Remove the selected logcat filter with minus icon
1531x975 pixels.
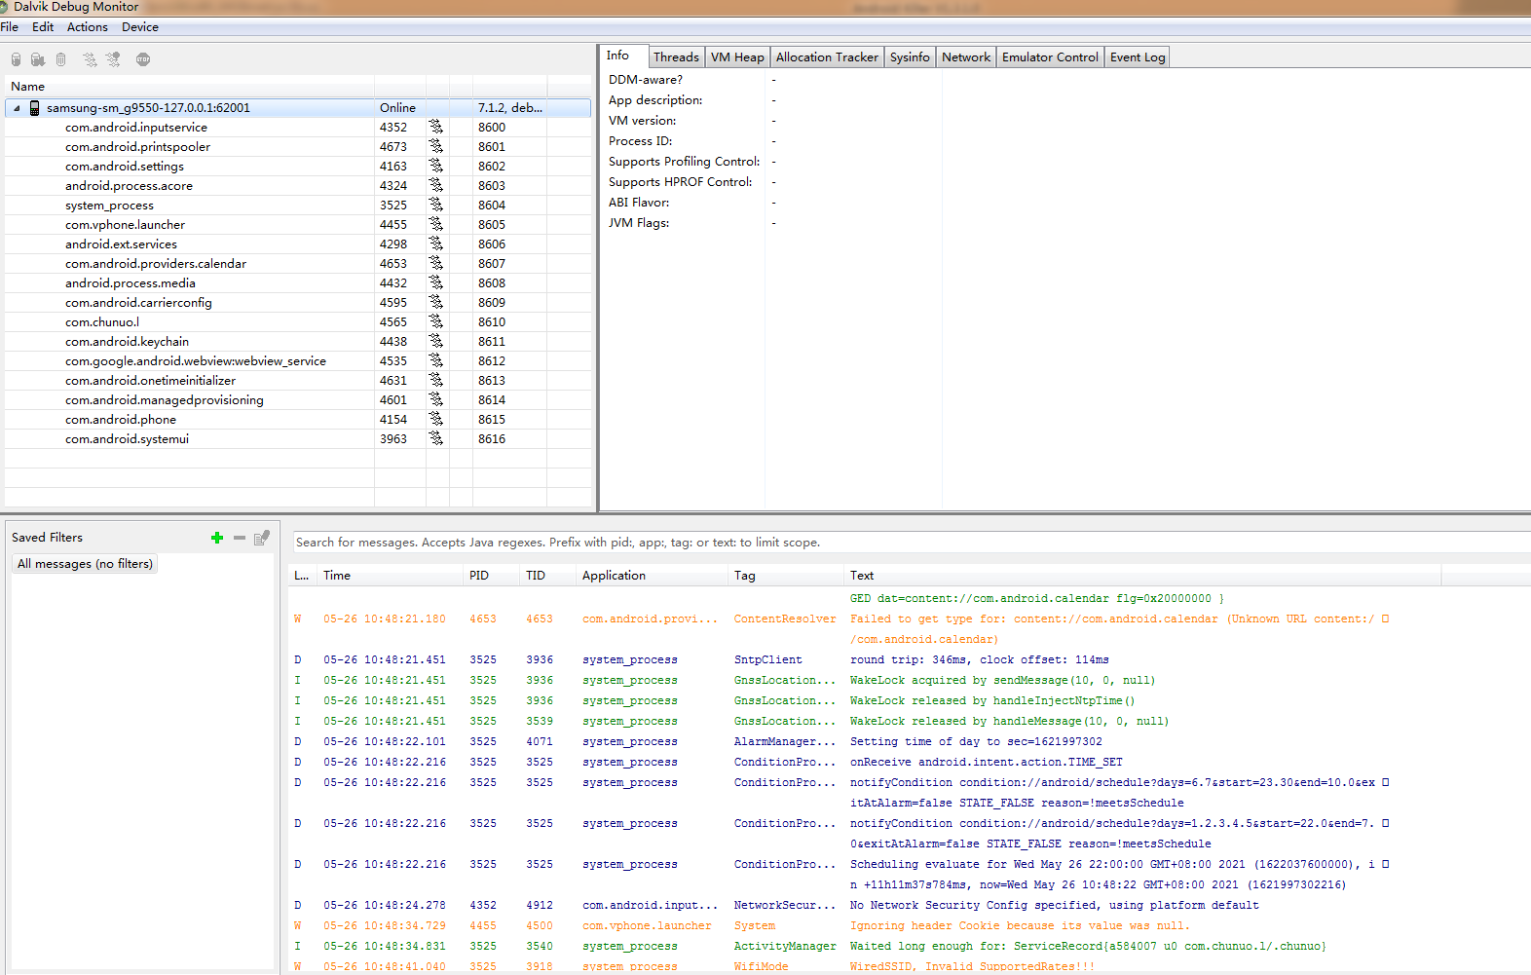click(240, 538)
